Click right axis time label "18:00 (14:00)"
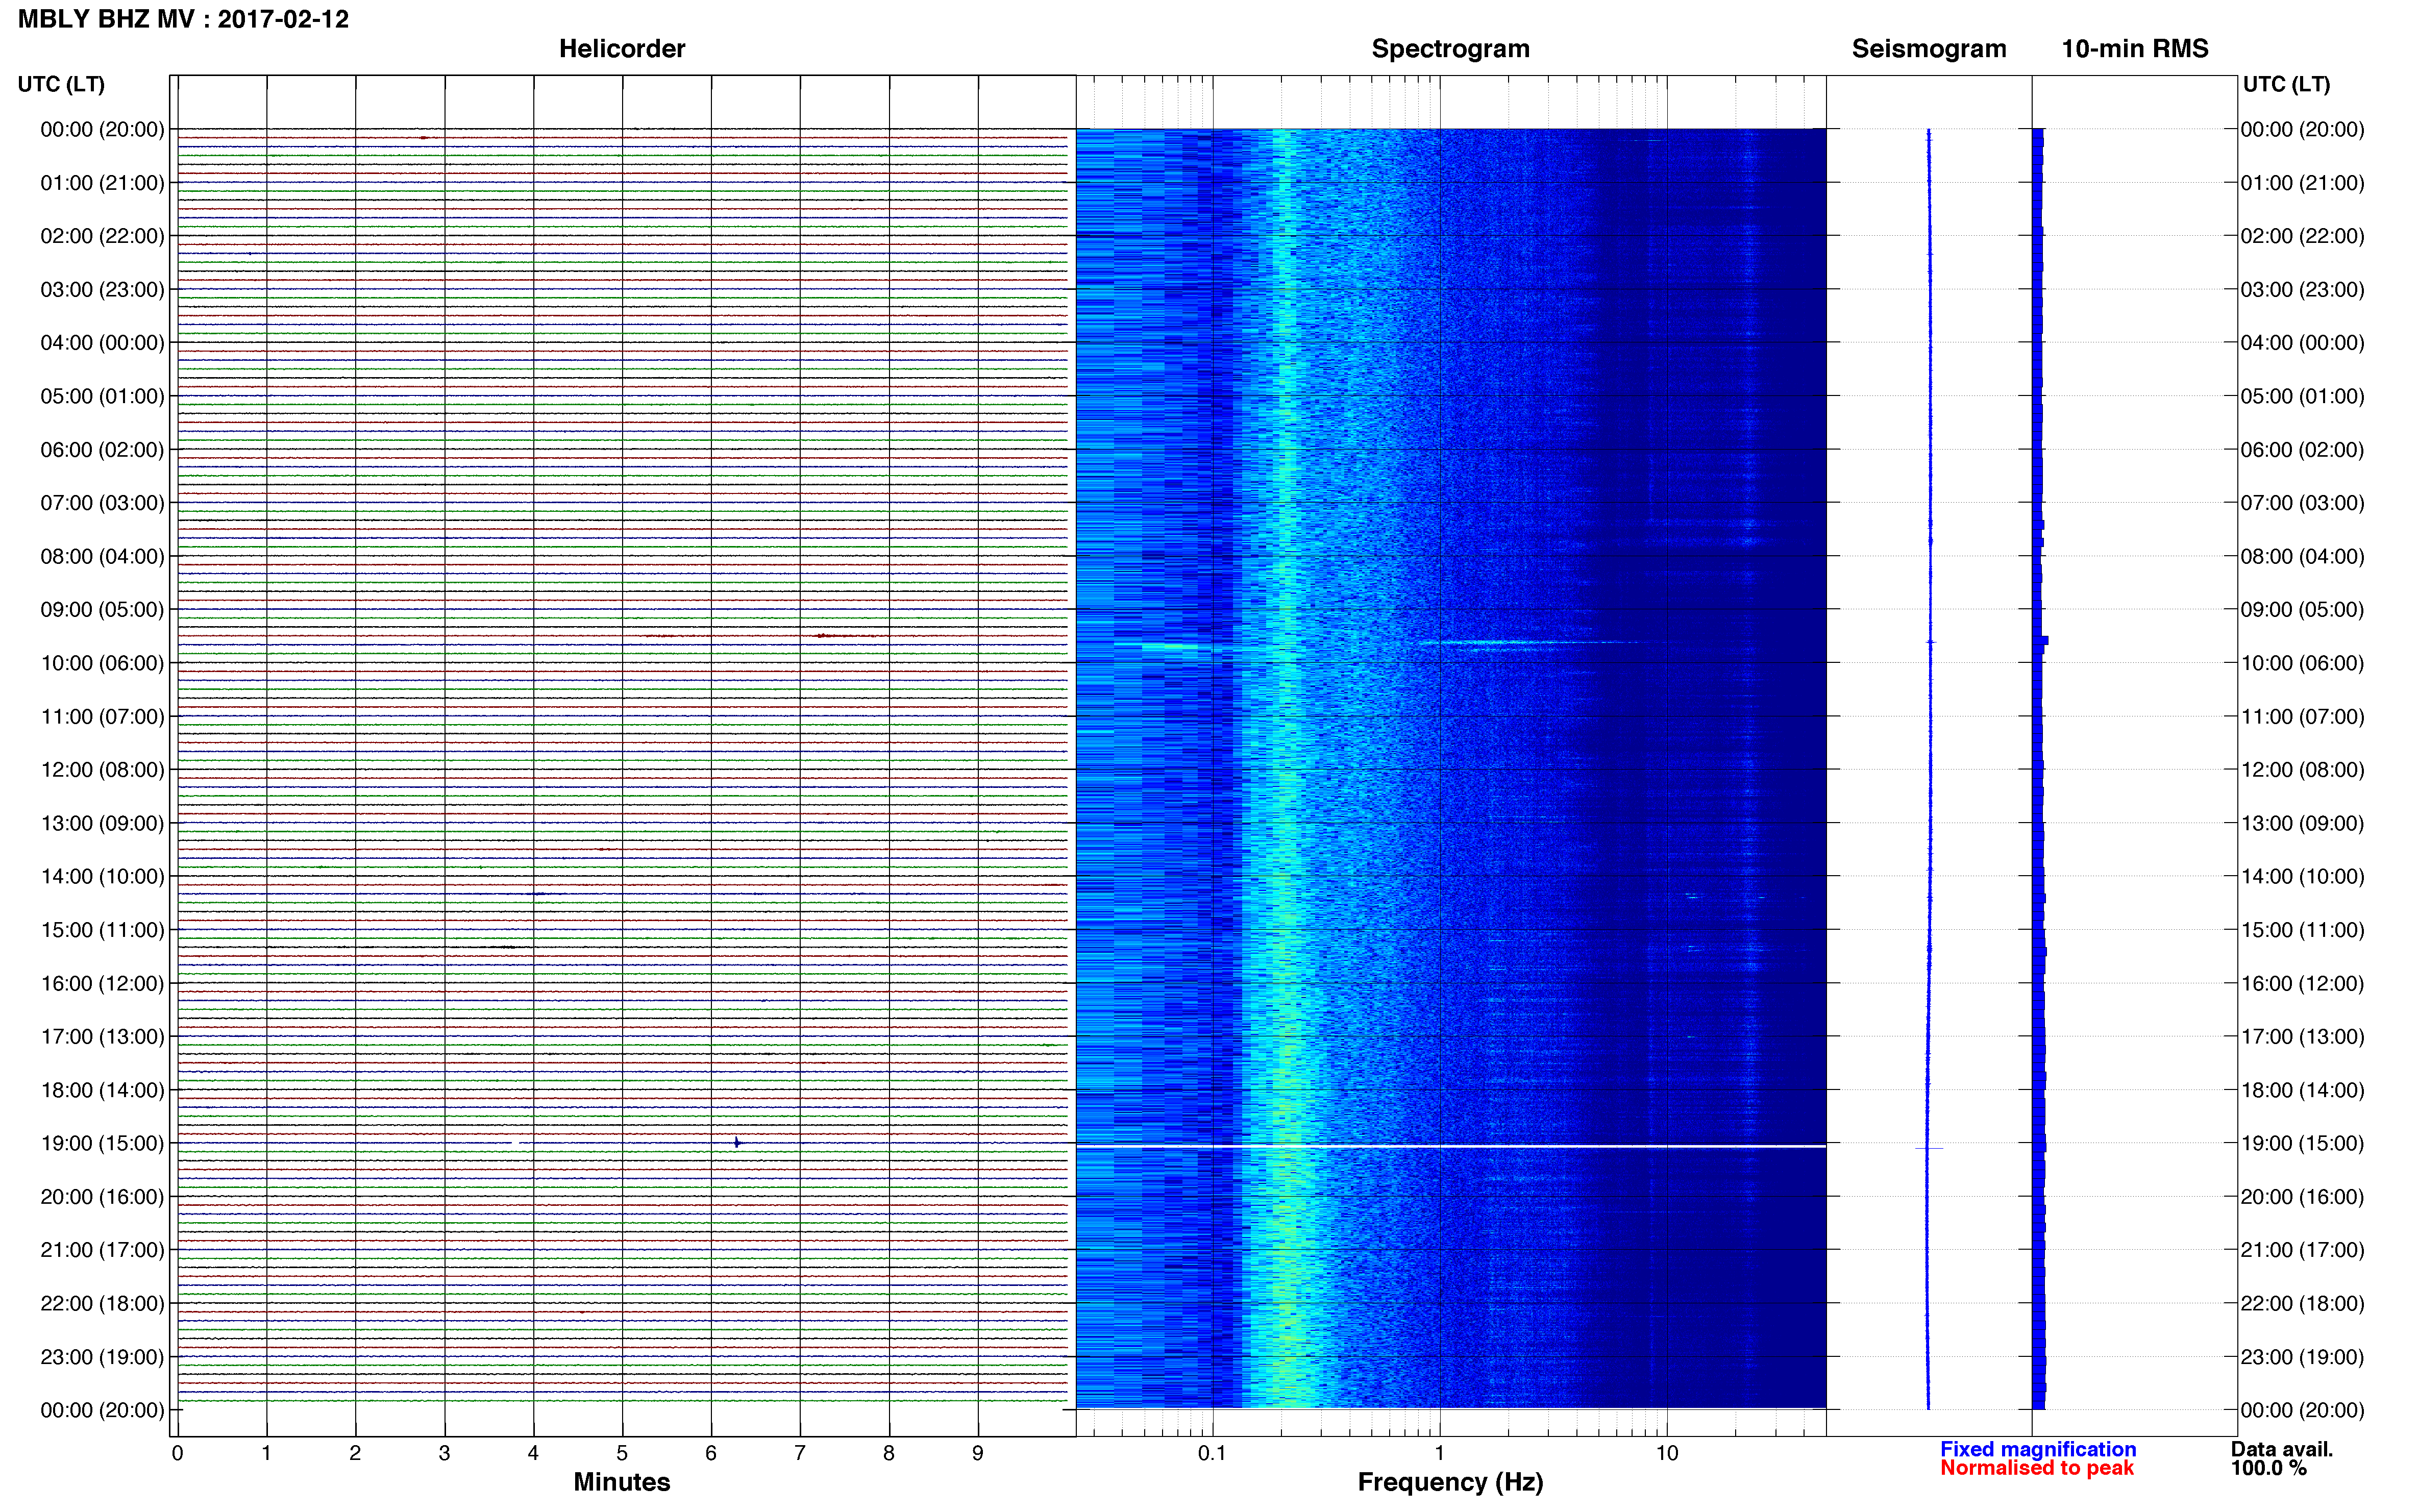The height and width of the screenshot is (1512, 2419). [2302, 1090]
